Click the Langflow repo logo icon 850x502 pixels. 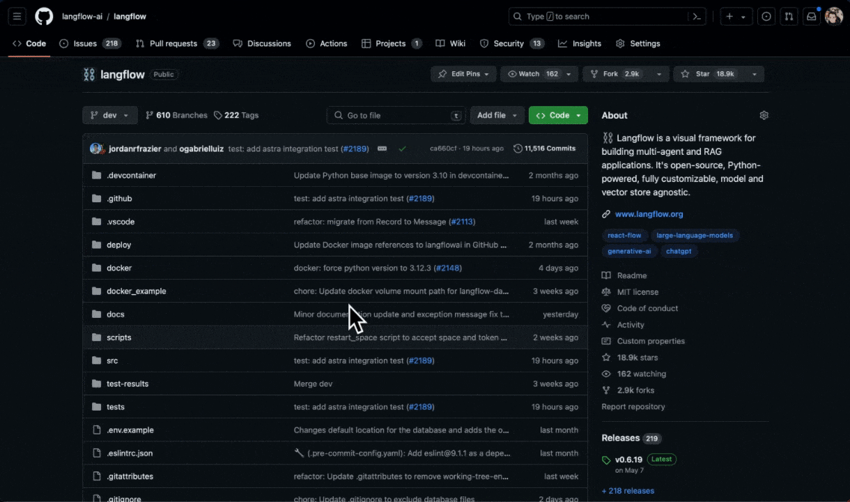88,75
